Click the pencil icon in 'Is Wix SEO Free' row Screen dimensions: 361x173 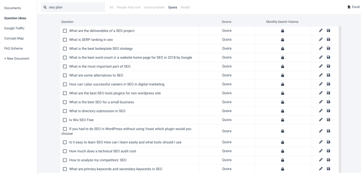tap(321, 120)
